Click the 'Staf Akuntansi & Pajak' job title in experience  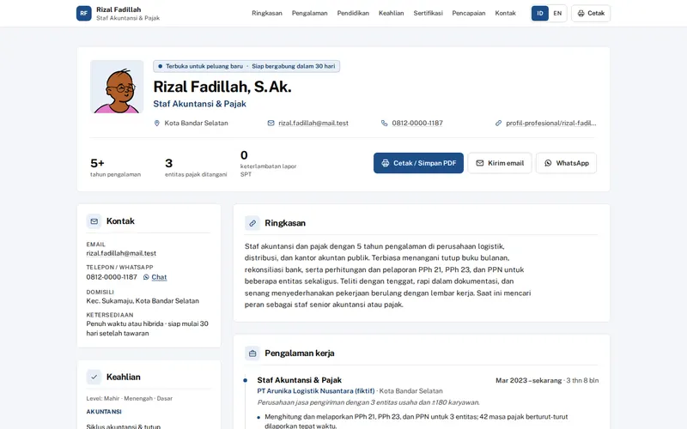tap(299, 380)
